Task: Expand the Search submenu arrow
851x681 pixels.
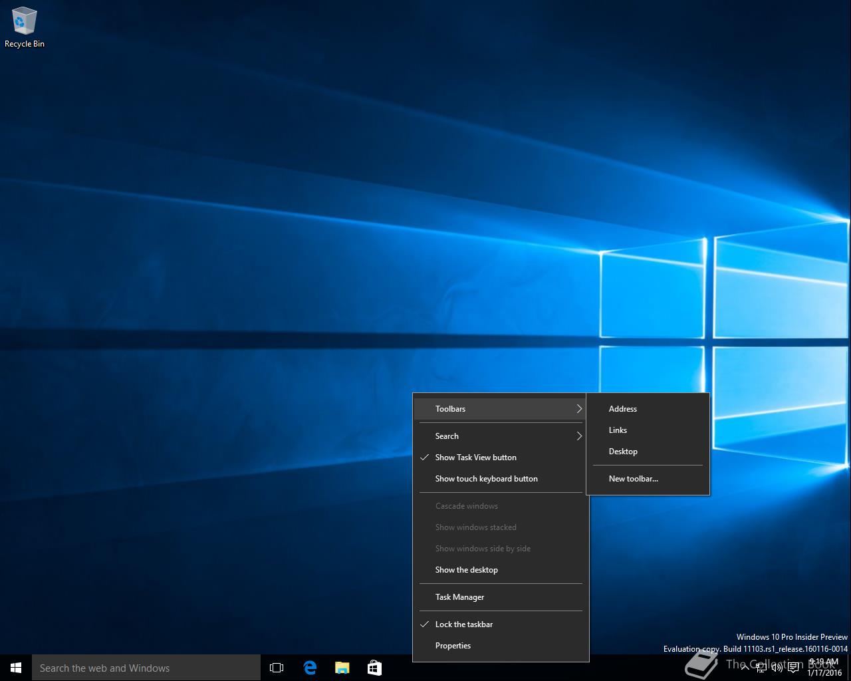Action: (578, 436)
